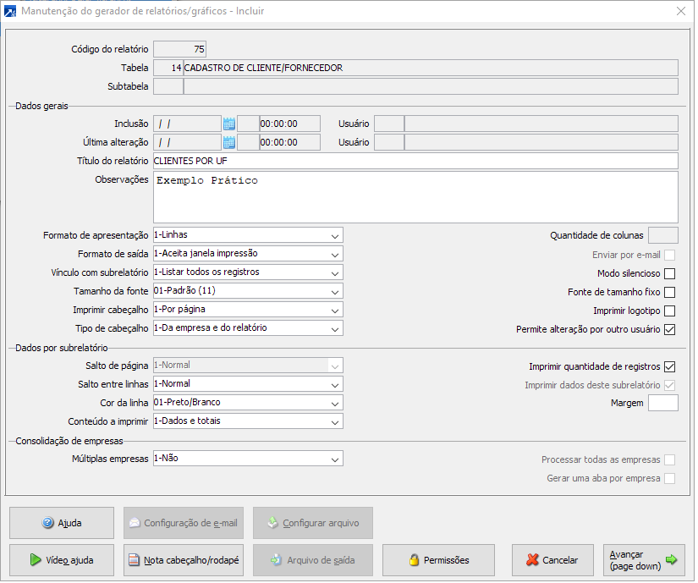Disable Imprimir quantidade de registros
The image size is (698, 583).
coord(669,366)
